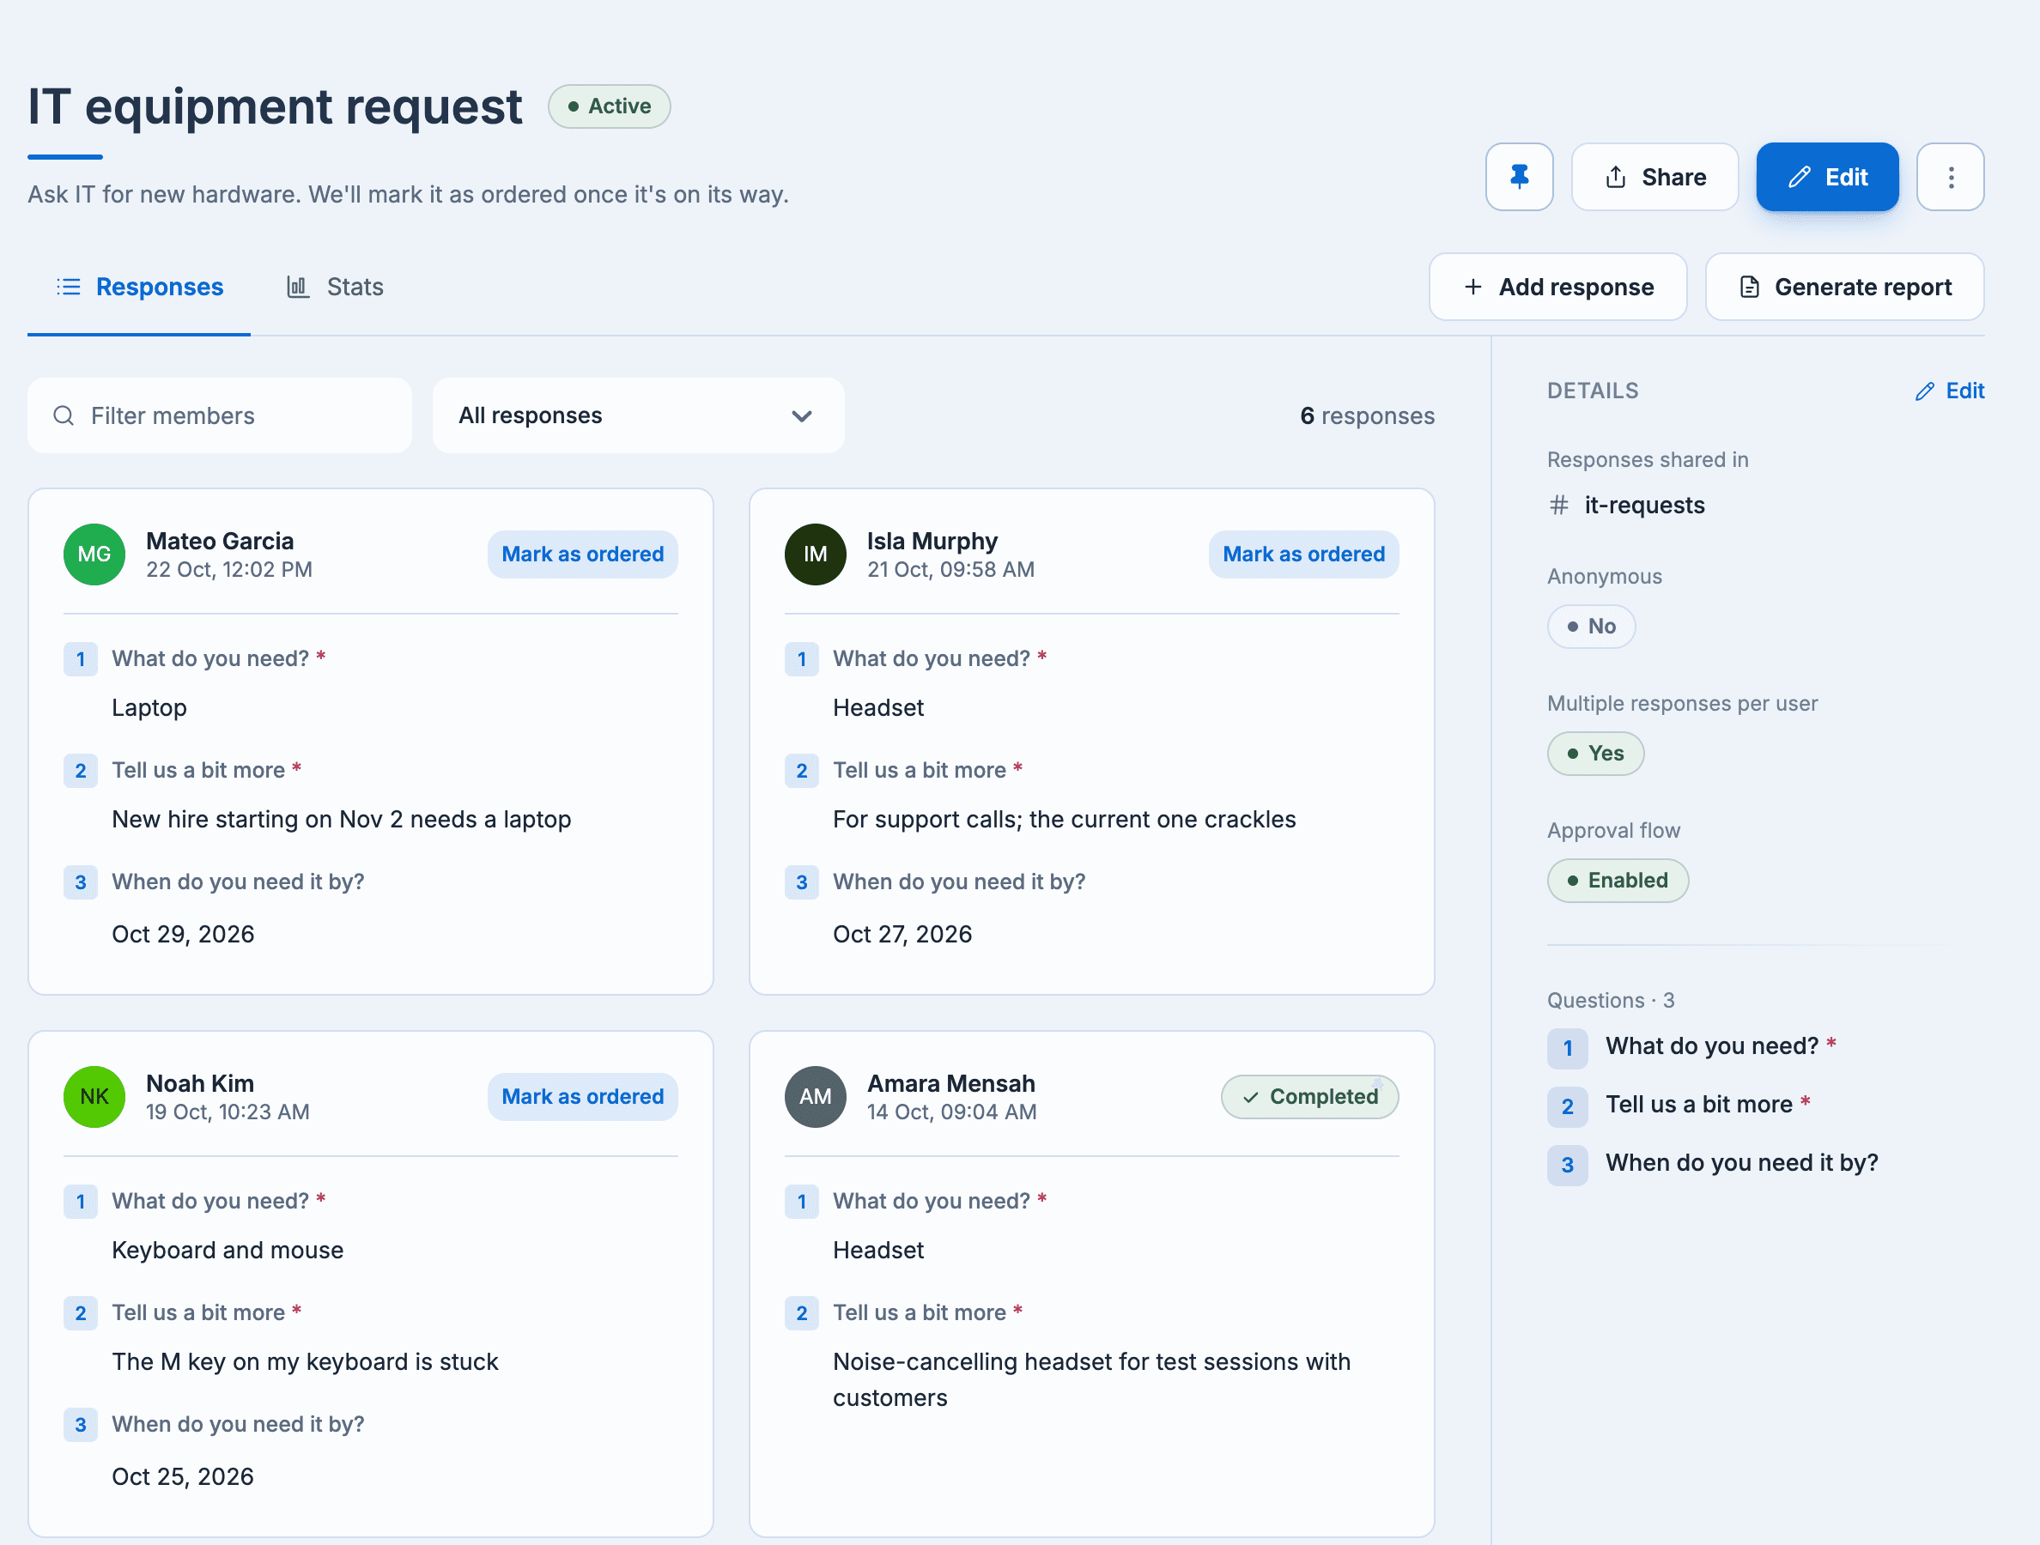Image resolution: width=2040 pixels, height=1545 pixels.
Task: Click Isla Murphy's name
Action: (x=932, y=541)
